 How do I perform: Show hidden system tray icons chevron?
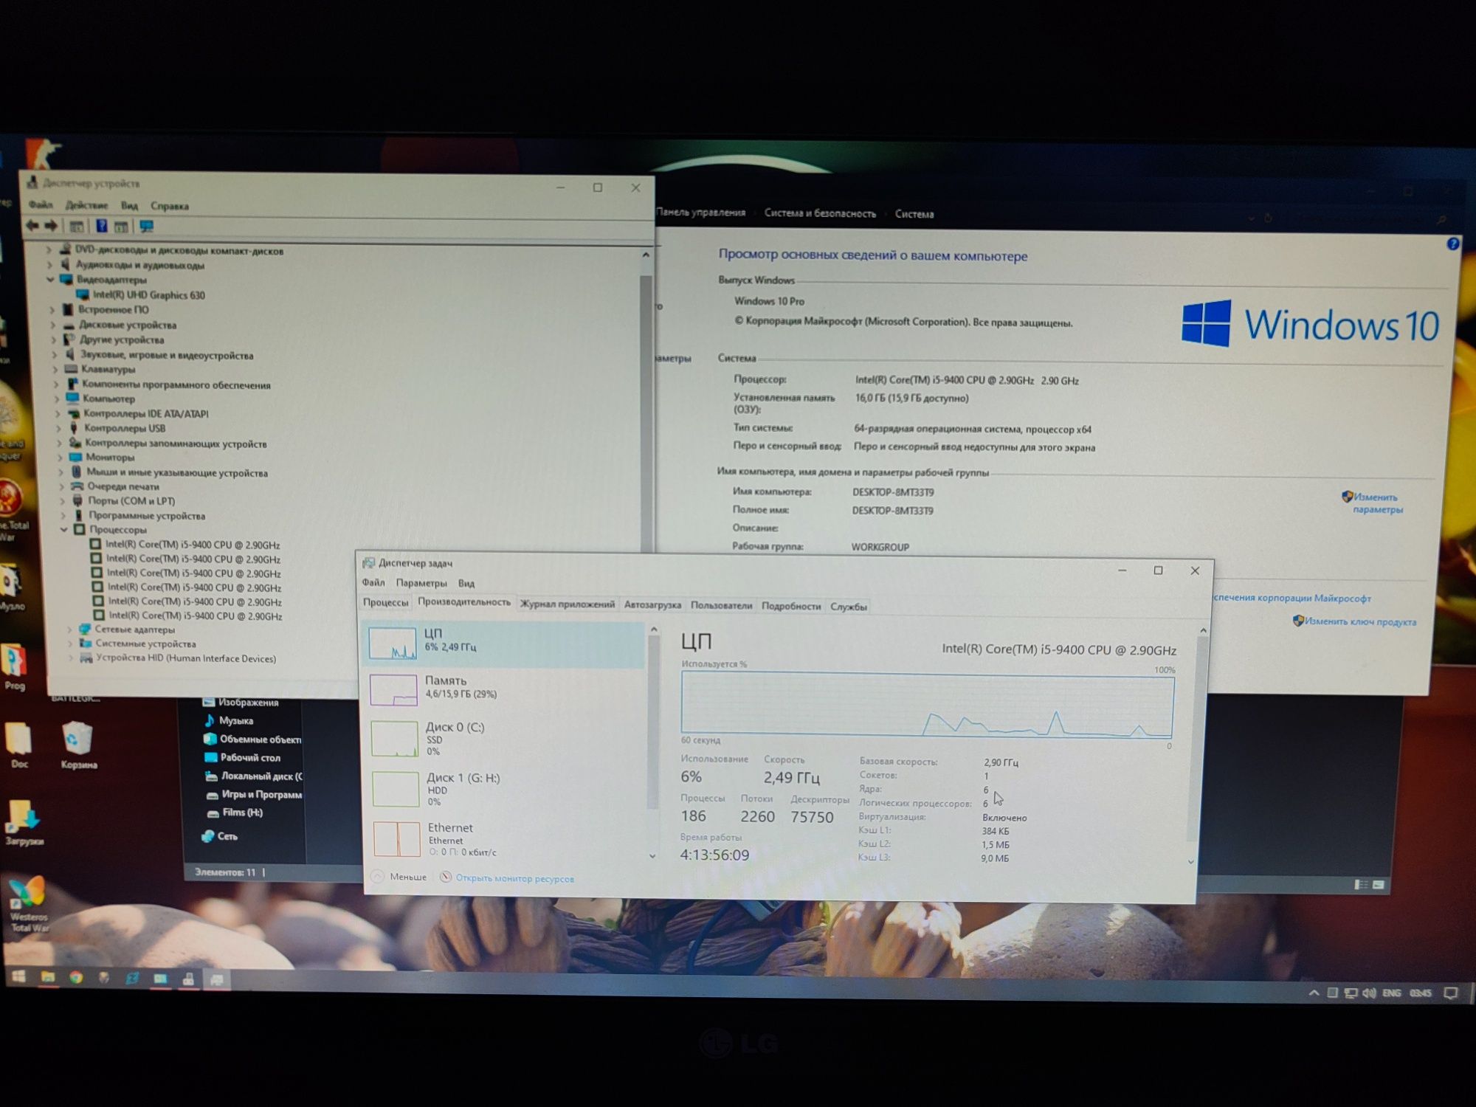point(1314,993)
